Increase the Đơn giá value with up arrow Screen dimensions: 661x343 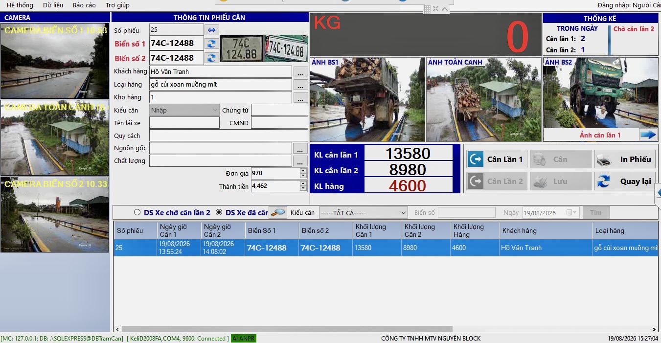pyautogui.click(x=303, y=171)
